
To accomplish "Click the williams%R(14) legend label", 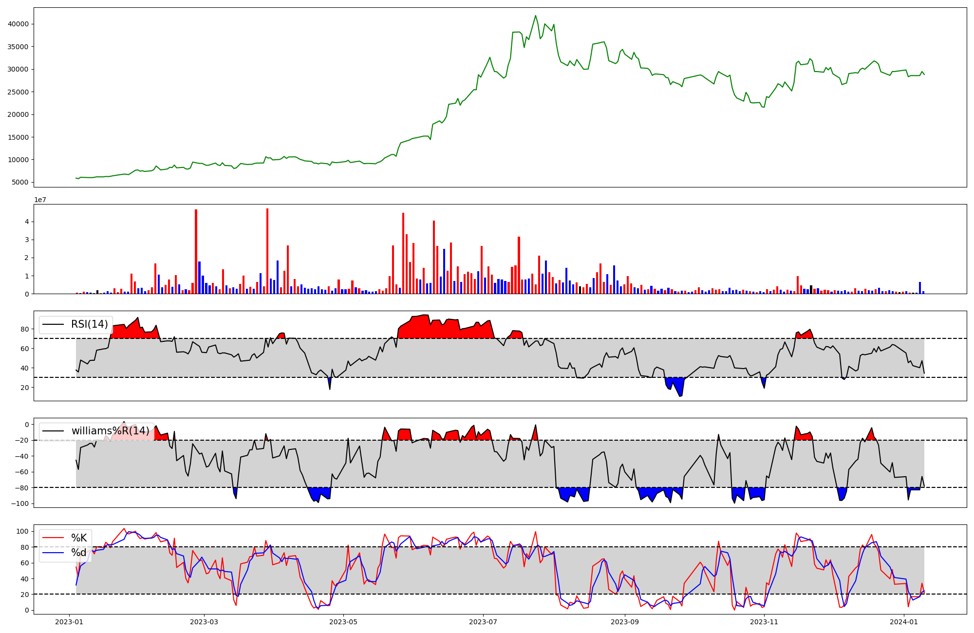I will 110,431.
